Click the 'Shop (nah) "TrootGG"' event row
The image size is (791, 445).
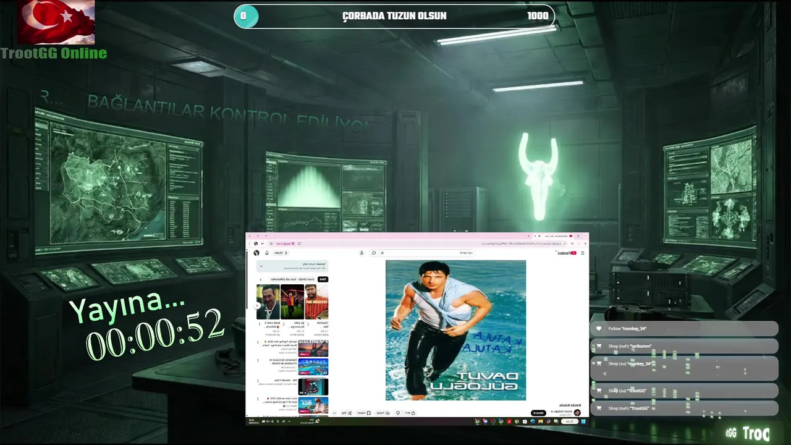[684, 408]
